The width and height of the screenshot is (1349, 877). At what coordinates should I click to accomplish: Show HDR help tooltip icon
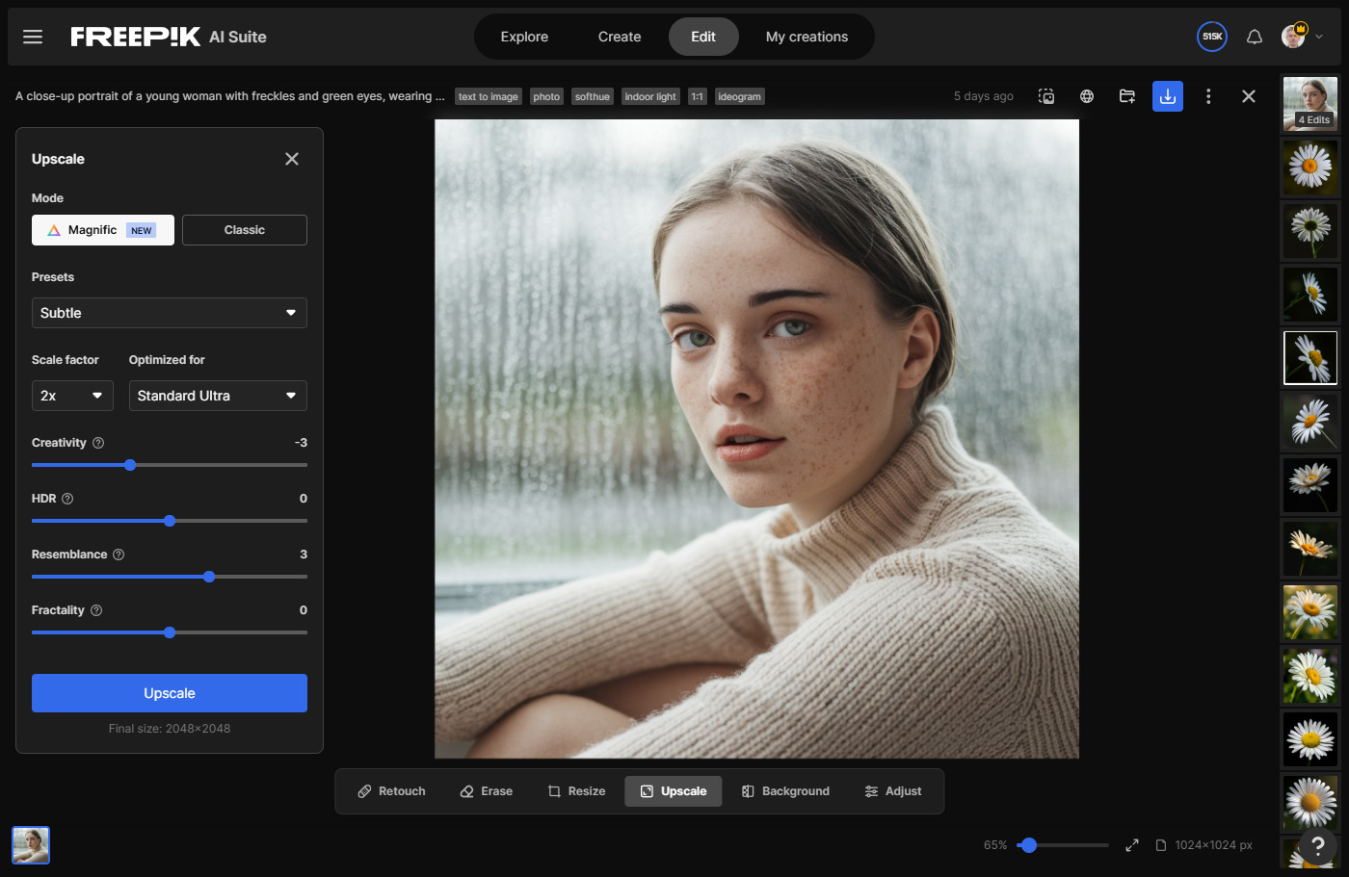(x=67, y=499)
